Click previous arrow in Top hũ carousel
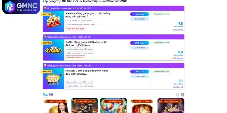This screenshot has width=227, height=113. [x=178, y=95]
